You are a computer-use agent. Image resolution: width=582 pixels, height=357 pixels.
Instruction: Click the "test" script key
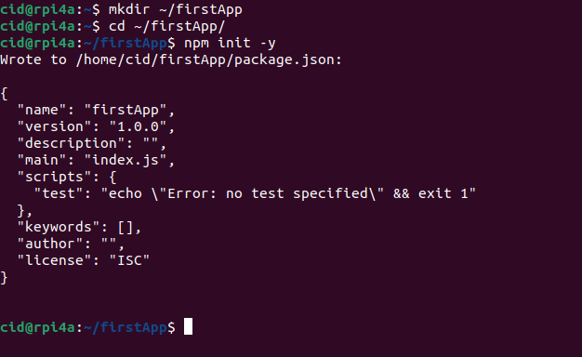click(x=59, y=193)
